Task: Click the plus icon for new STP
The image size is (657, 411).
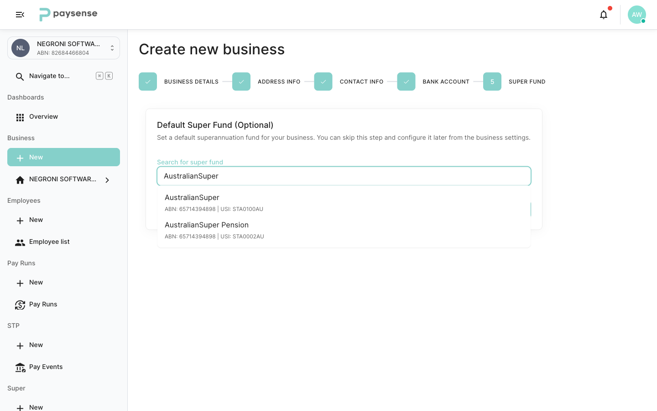Action: click(20, 346)
